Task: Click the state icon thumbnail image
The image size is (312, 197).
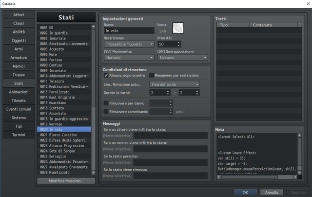Action: click(x=178, y=28)
